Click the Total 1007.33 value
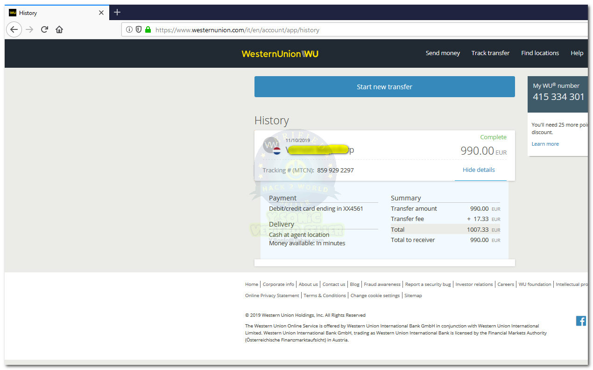Screen dimensions: 593x370 tap(478, 229)
